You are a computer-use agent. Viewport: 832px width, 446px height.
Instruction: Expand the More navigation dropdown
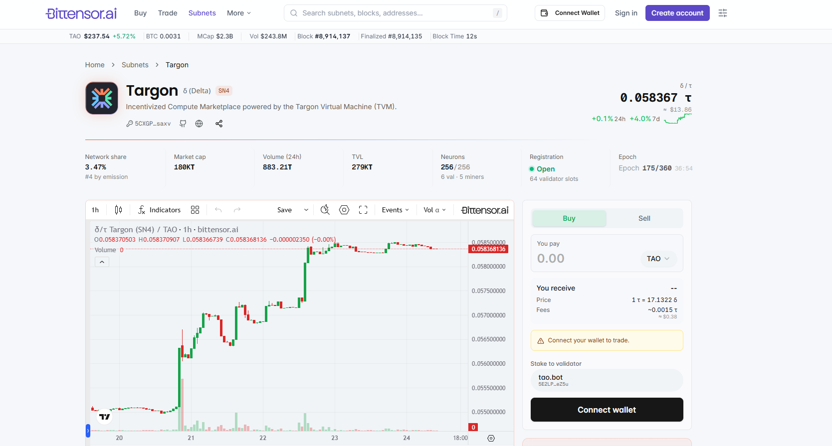(239, 13)
